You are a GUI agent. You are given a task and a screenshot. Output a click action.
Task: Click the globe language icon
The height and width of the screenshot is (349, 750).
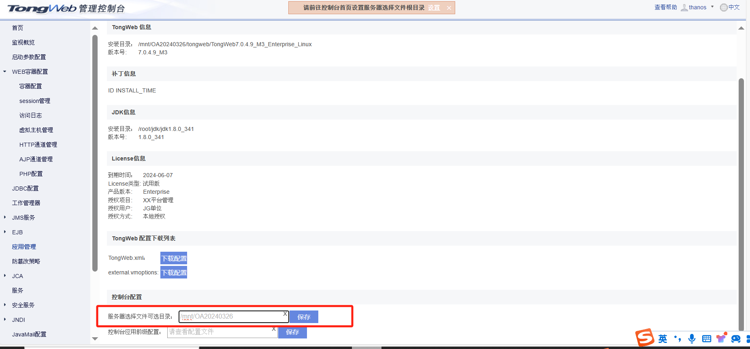click(x=724, y=7)
